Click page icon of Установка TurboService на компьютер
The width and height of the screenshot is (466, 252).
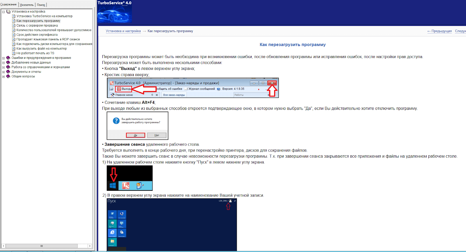coord(13,16)
